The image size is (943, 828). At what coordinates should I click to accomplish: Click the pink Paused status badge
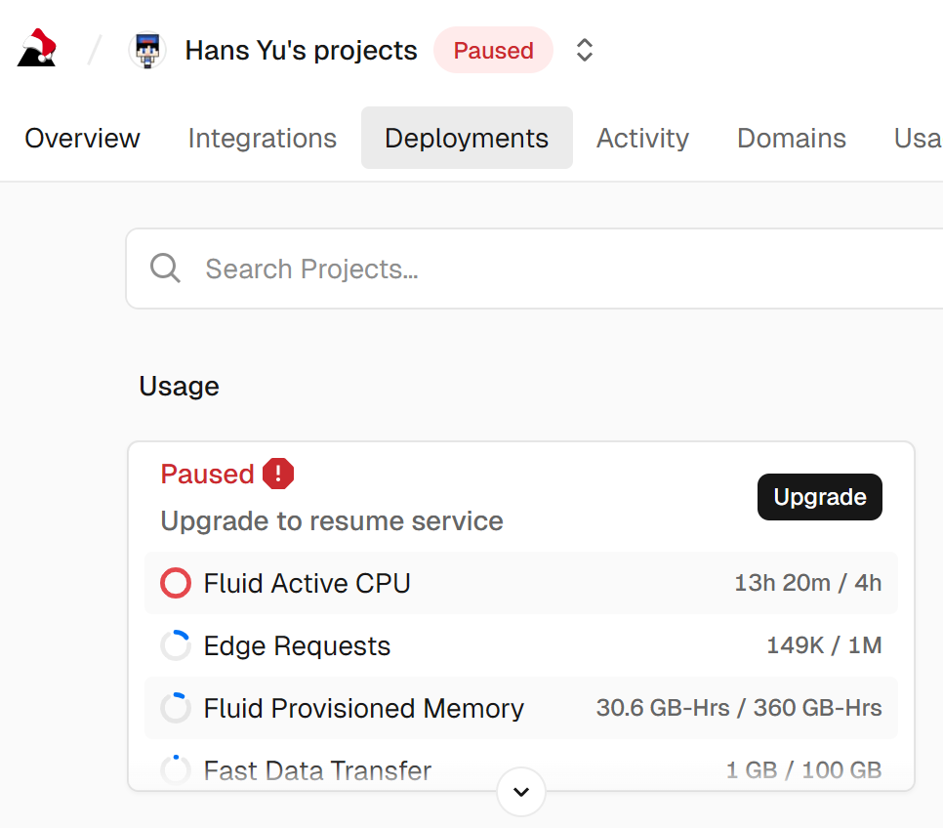[493, 51]
